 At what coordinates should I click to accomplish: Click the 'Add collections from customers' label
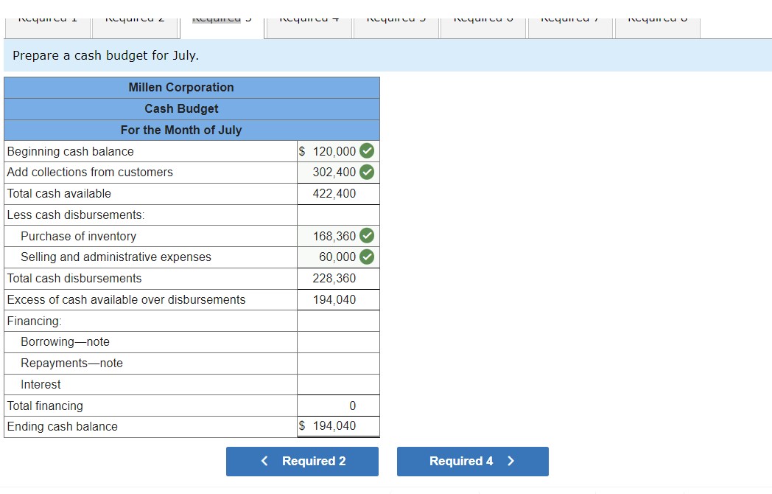point(90,172)
